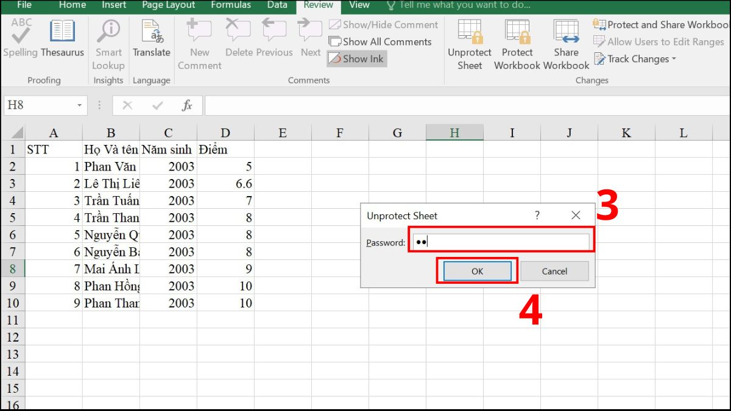Click Unprotect Sheet
This screenshot has height=411, width=731.
(x=469, y=43)
